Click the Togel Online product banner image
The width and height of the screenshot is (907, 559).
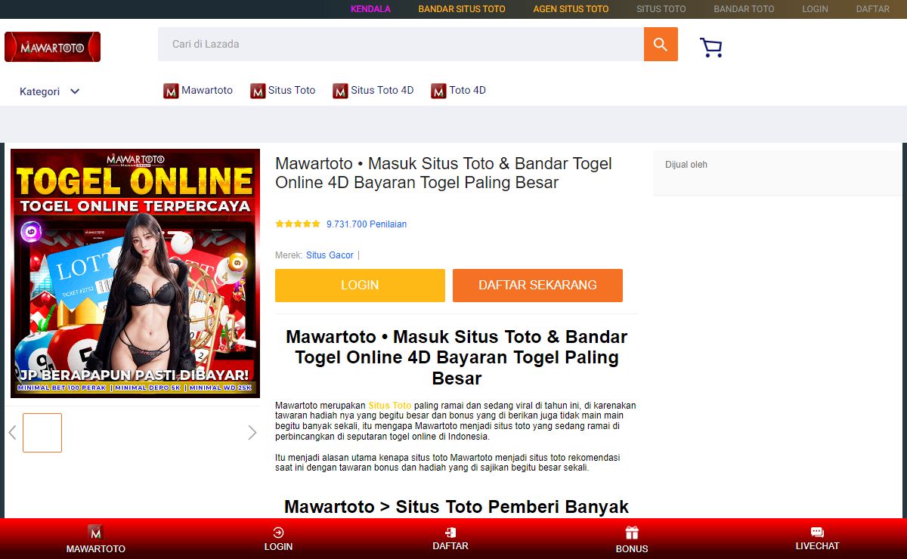(x=135, y=273)
